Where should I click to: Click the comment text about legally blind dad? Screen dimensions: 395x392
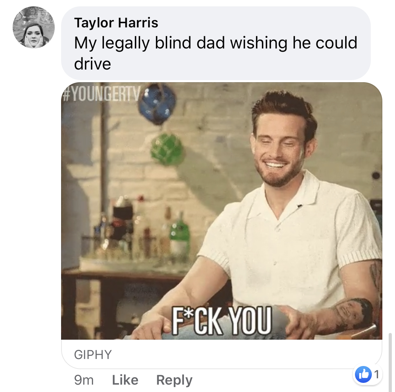point(215,53)
